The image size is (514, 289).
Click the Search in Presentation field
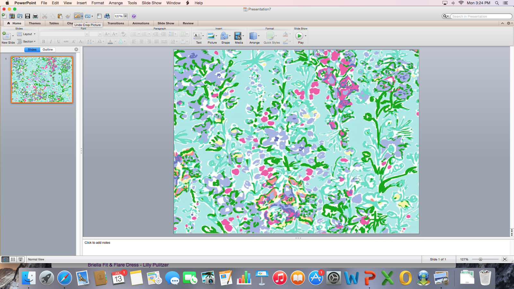pos(481,16)
